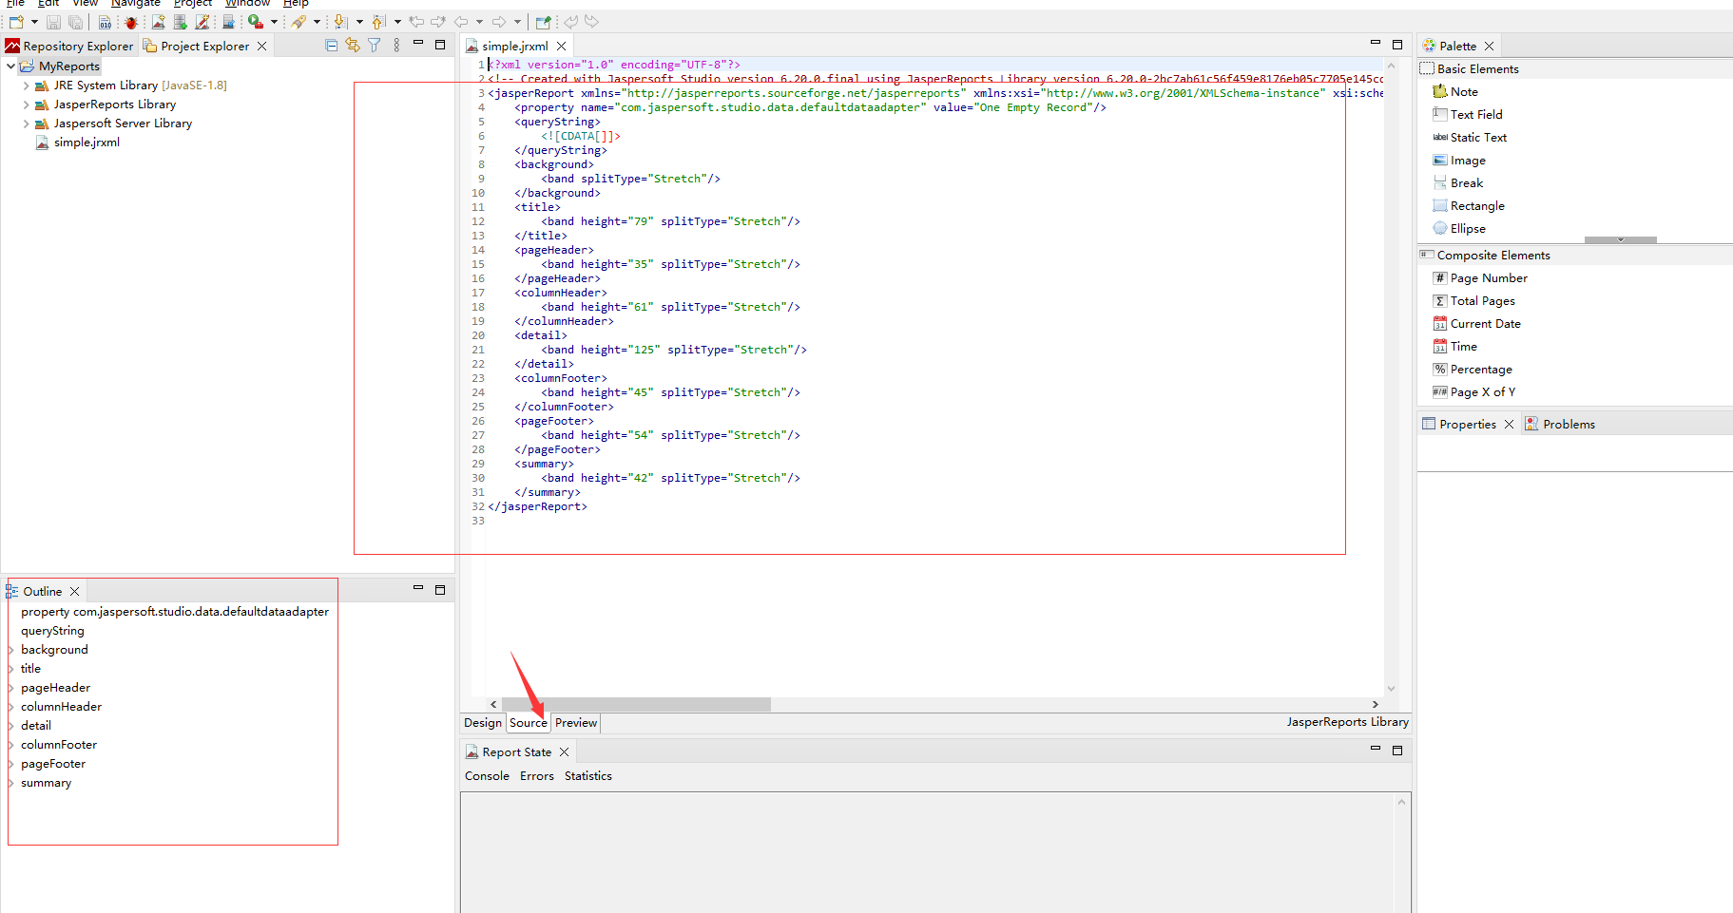Select the Source editor tab

(529, 723)
